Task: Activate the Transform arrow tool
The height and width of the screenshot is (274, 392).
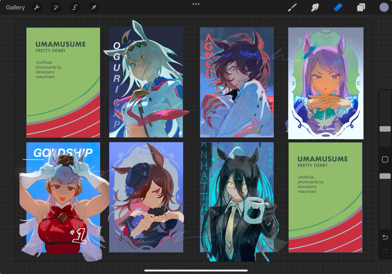Action: pos(94,7)
